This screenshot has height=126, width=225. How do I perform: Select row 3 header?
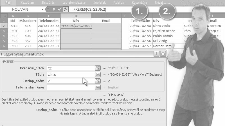point(4,31)
